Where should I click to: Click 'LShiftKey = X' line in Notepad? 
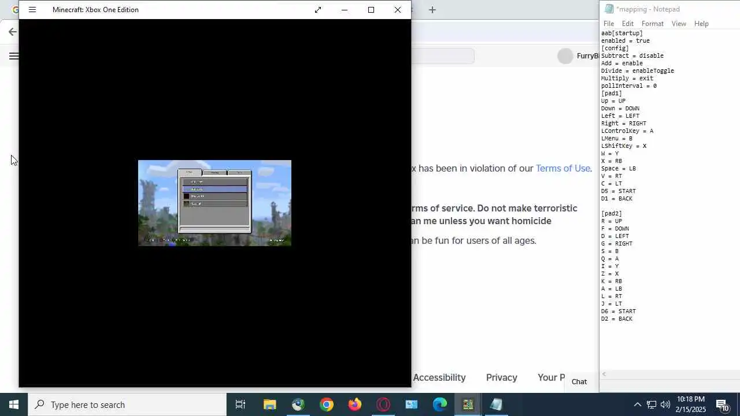click(x=624, y=146)
